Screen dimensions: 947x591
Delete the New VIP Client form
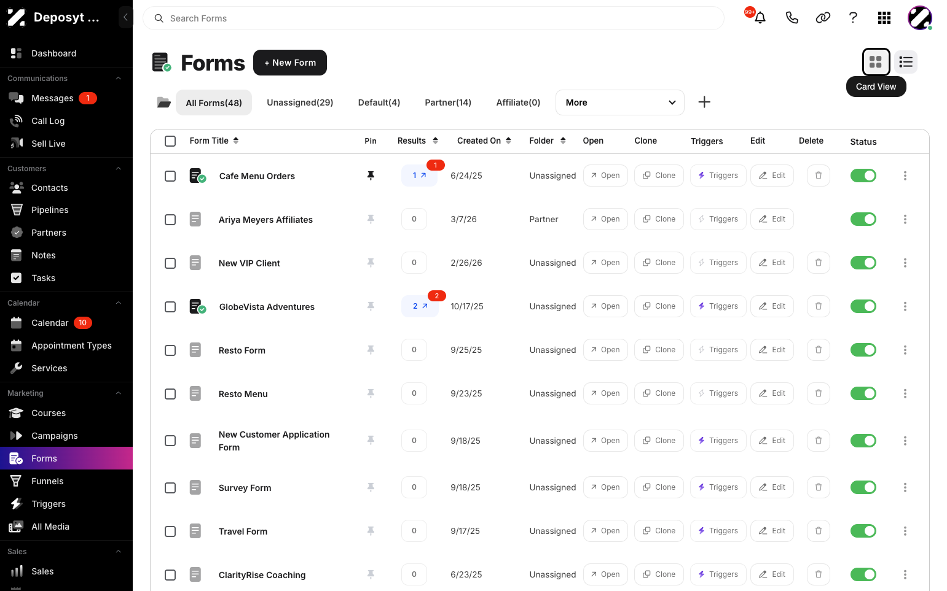tap(819, 263)
